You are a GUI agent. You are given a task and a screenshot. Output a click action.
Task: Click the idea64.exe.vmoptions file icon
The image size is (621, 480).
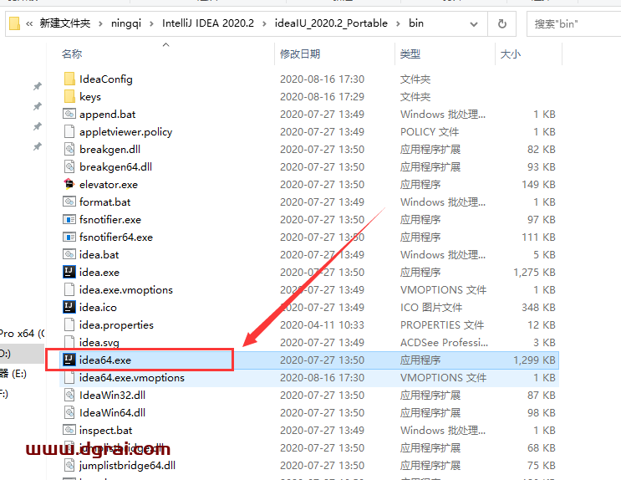point(69,377)
